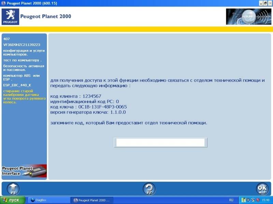Image resolution: width=273 pixels, height=204 pixels.
Task: Click ESP_EBC_440_K in the sidebar
Action: (x=17, y=85)
